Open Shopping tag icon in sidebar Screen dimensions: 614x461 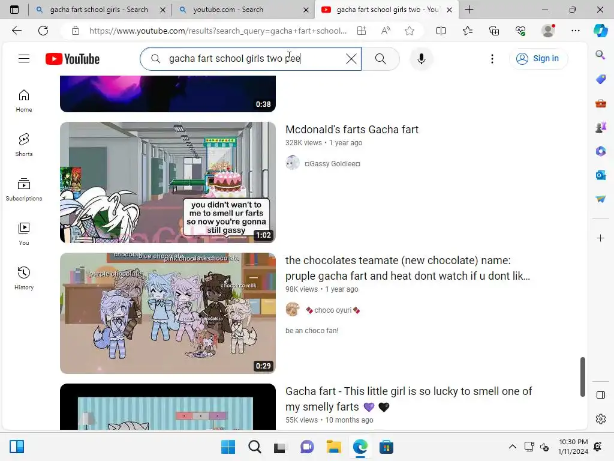coord(600,79)
